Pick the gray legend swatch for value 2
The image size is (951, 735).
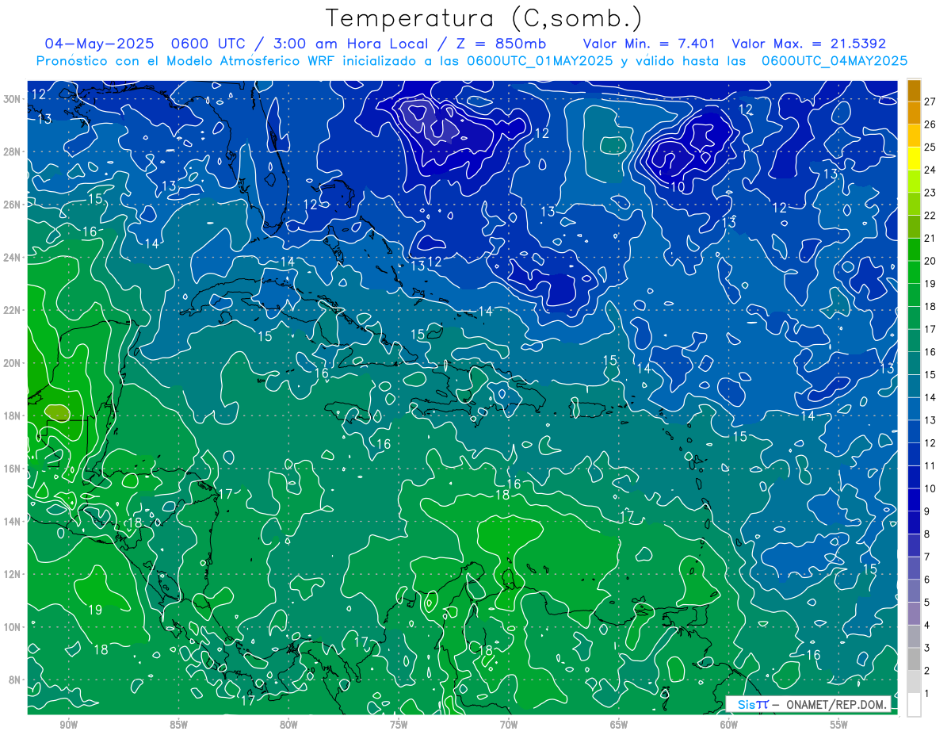point(914,660)
